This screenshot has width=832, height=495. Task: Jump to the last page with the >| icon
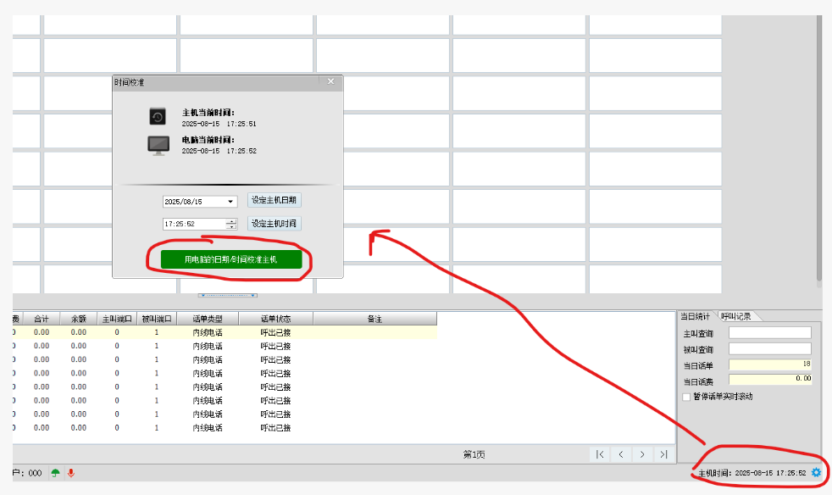click(664, 454)
